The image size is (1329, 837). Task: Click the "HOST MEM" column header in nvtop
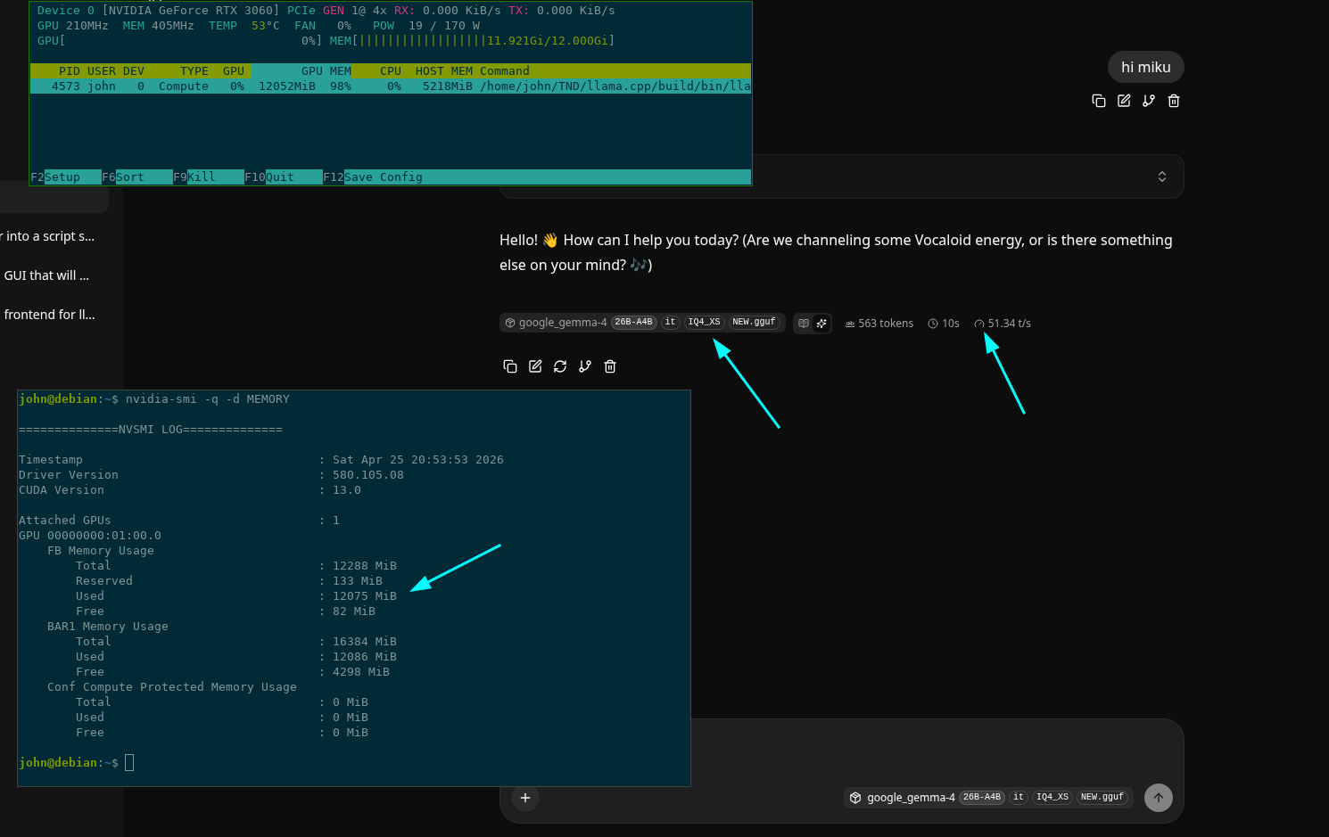444,71
